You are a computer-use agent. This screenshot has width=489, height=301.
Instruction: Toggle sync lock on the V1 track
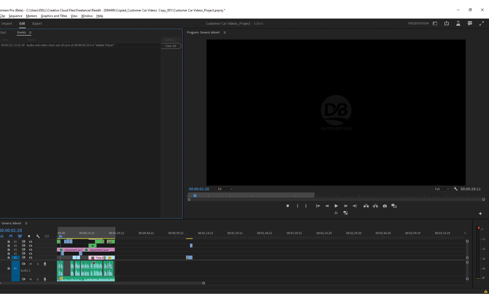point(23,257)
